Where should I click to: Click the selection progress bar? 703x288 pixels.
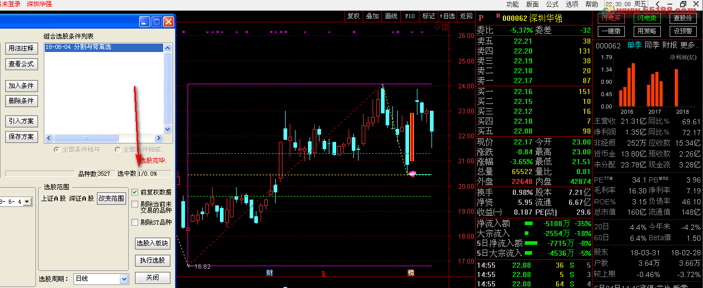40,174
